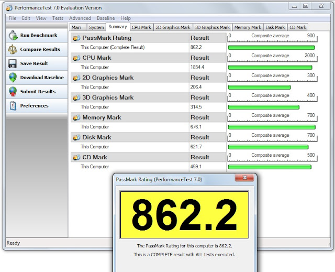The width and height of the screenshot is (335, 272).
Task: Open the File menu
Action: 13,18
